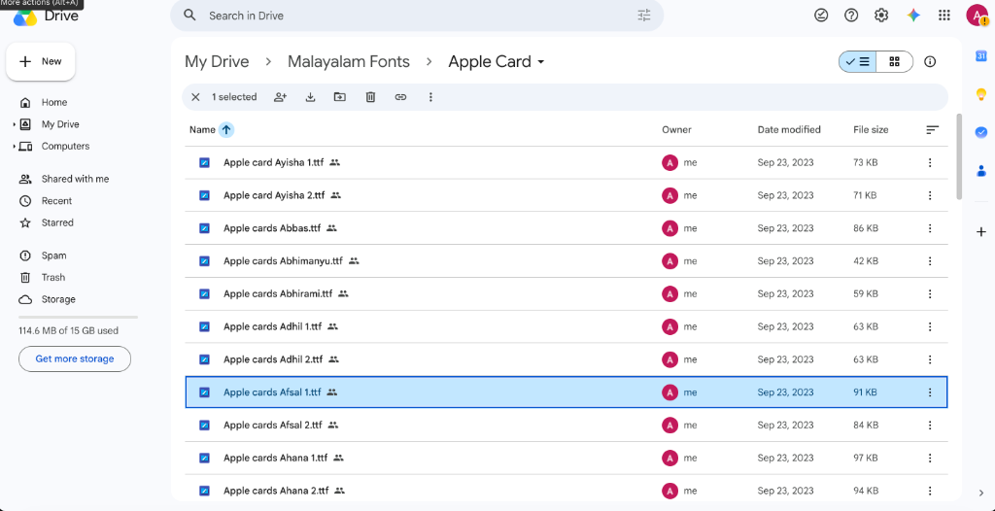Share the selected file (add person icon)

point(281,97)
